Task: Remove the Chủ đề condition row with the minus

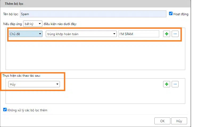Action: [x=175, y=34]
